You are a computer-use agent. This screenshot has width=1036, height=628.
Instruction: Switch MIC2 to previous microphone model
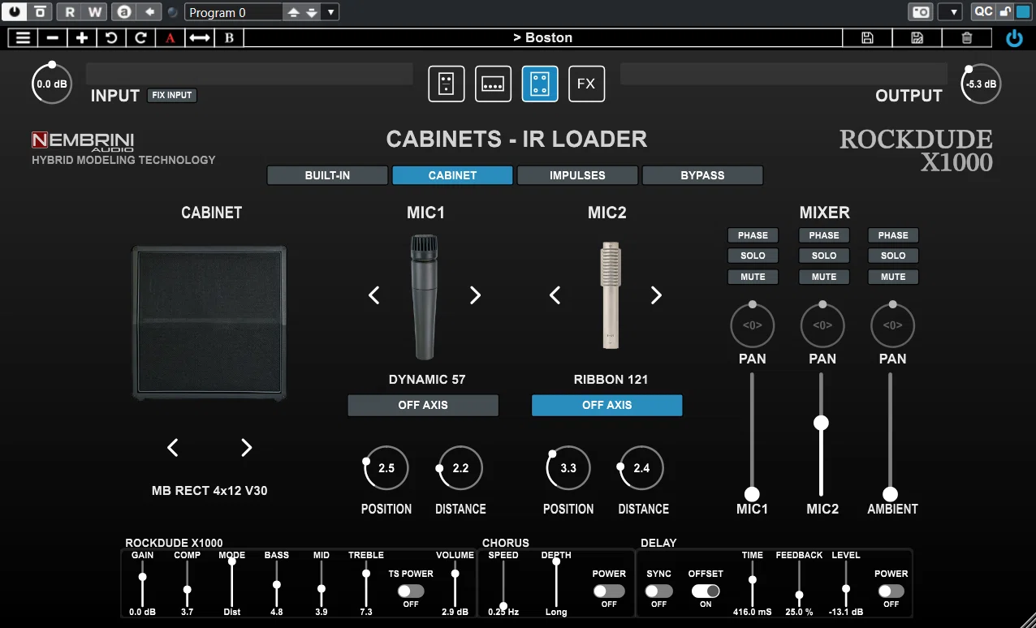tap(555, 295)
